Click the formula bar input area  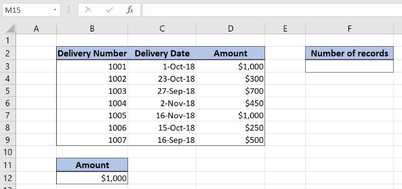click(x=272, y=10)
